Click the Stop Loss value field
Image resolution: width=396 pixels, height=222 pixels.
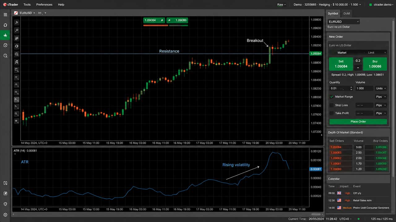point(364,105)
